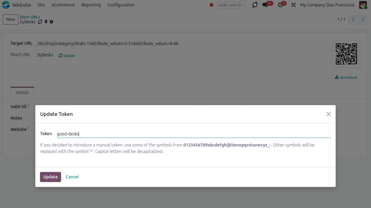The height and width of the screenshot is (208, 371).
Task: Click the Short URLs breadcrumb link
Action: coord(30,17)
